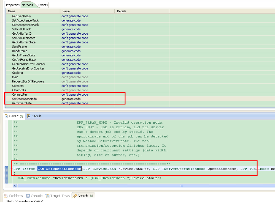Viewport: 275px width, 202px height.
Task: Click the Target Tasks view icon
Action: (47, 196)
